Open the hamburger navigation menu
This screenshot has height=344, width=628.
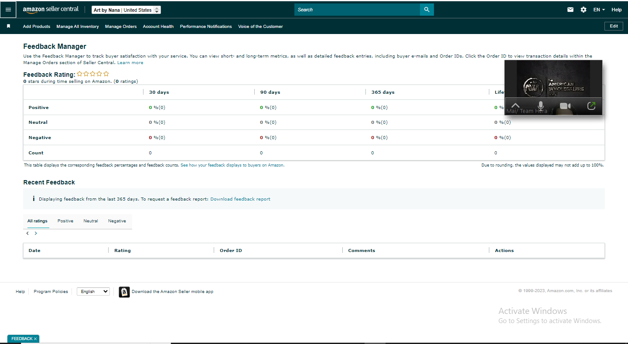point(8,10)
